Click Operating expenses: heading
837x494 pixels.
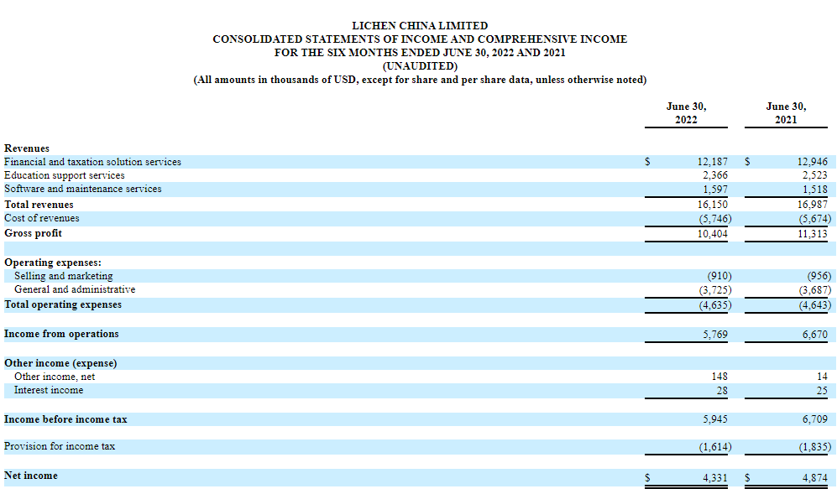click(x=53, y=263)
